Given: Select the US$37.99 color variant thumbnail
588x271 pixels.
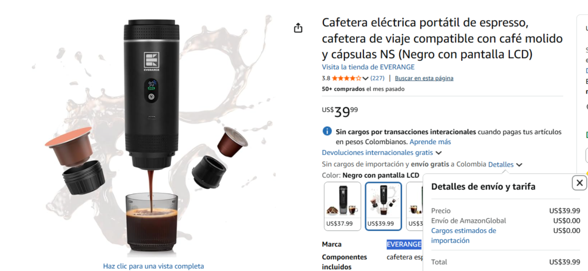Looking at the screenshot, I should coord(342,206).
